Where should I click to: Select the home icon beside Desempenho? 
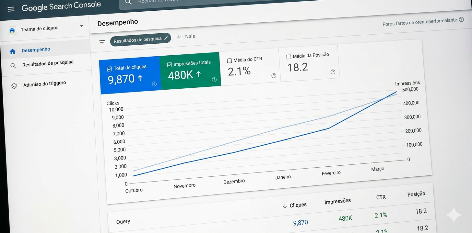(12, 51)
